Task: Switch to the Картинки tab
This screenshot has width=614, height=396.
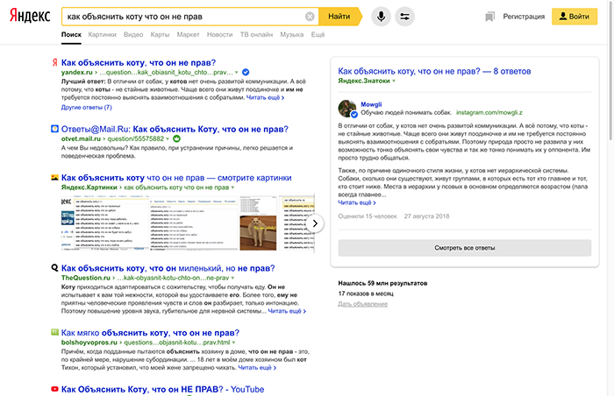Action: (102, 34)
